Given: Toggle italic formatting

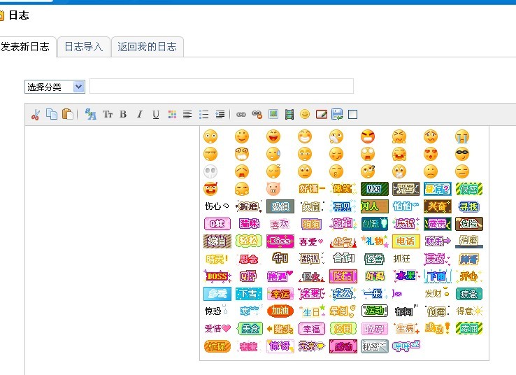Looking at the screenshot, I should click(x=140, y=114).
